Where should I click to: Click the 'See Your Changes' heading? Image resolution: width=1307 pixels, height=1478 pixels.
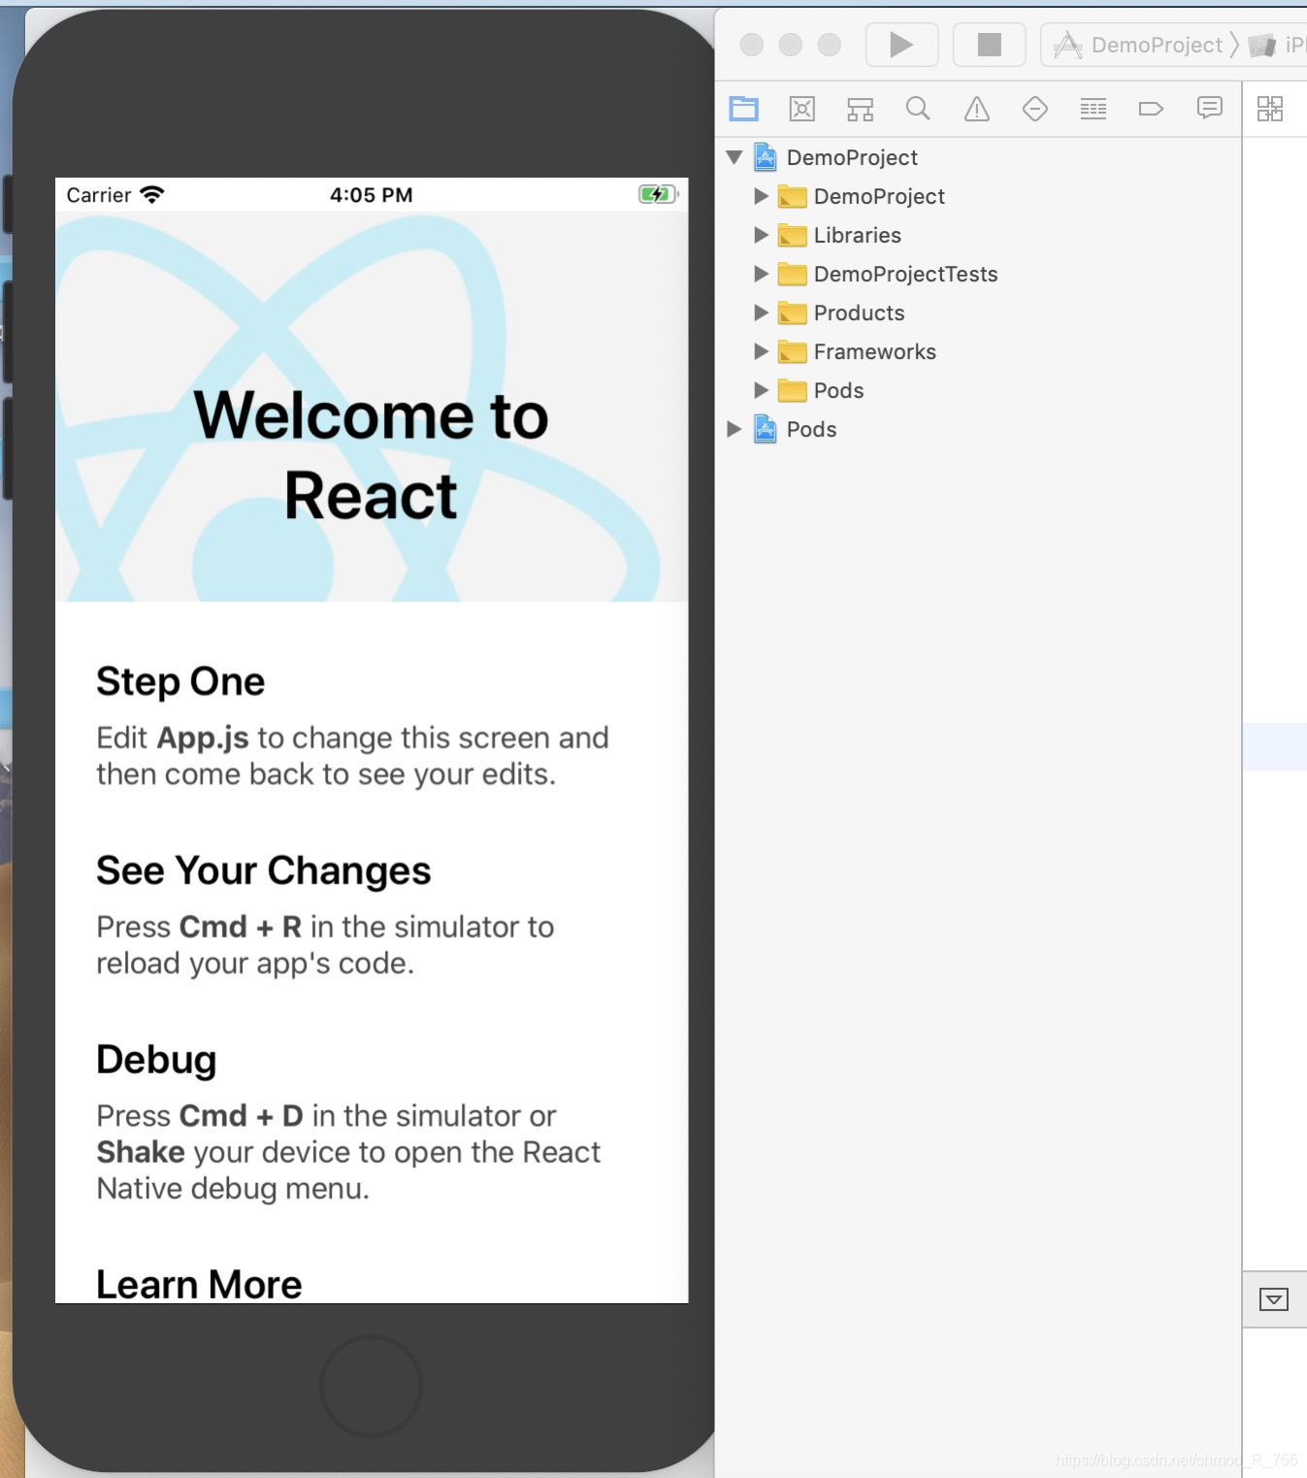[264, 870]
